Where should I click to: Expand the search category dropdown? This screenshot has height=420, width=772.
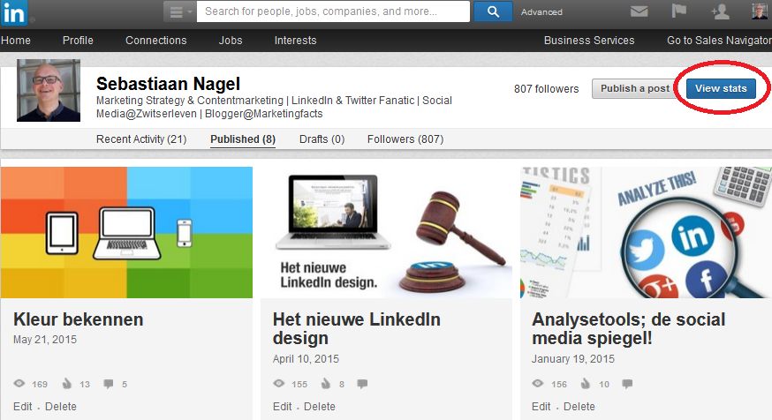point(179,11)
